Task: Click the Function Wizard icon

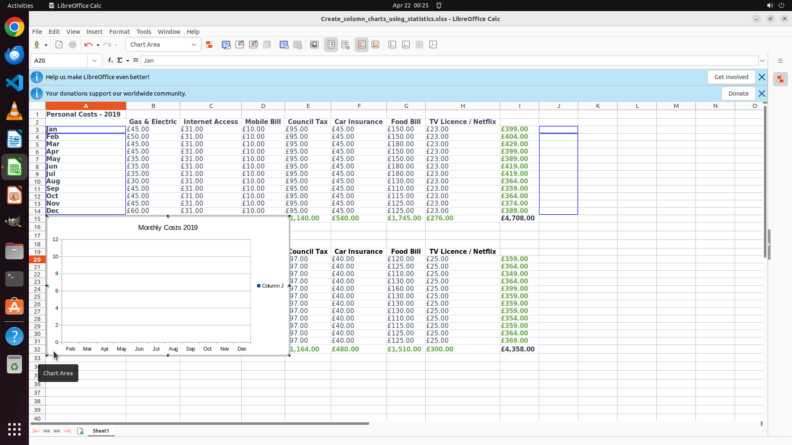Action: [110, 61]
